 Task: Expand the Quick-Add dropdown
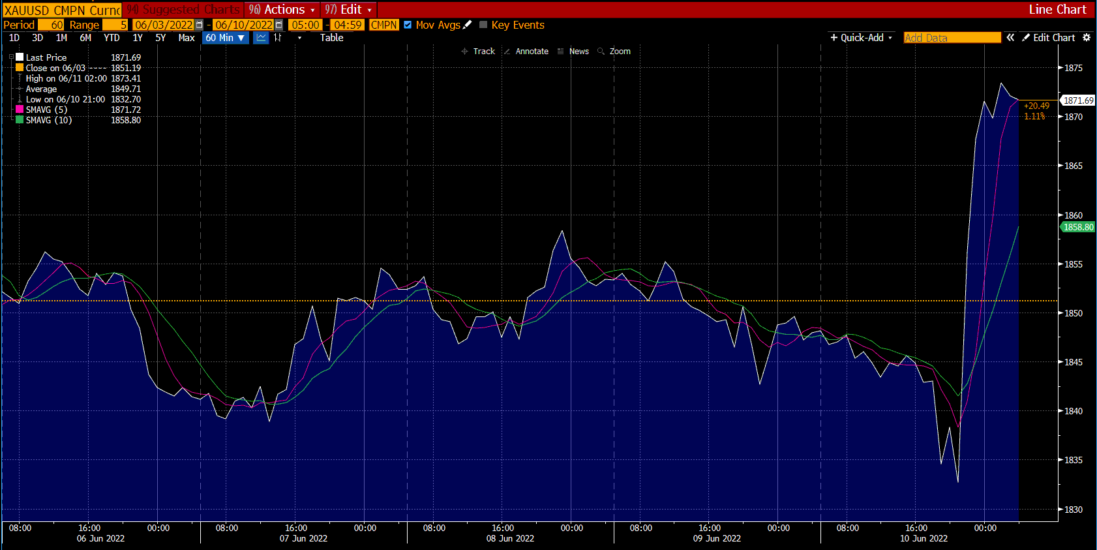pyautogui.click(x=861, y=38)
